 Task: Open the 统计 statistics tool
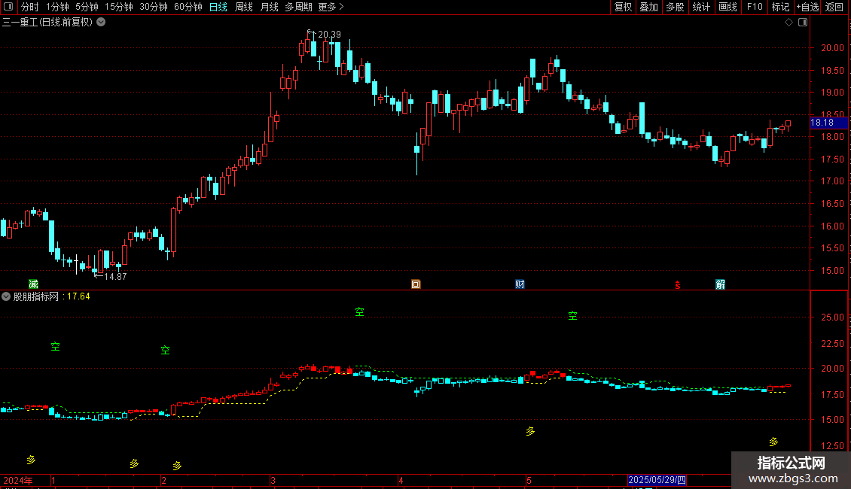(701, 7)
